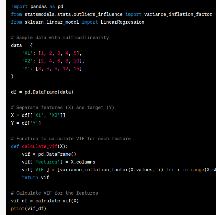Click the 'return vif' line
The width and height of the screenshot is (216, 215).
35,177
